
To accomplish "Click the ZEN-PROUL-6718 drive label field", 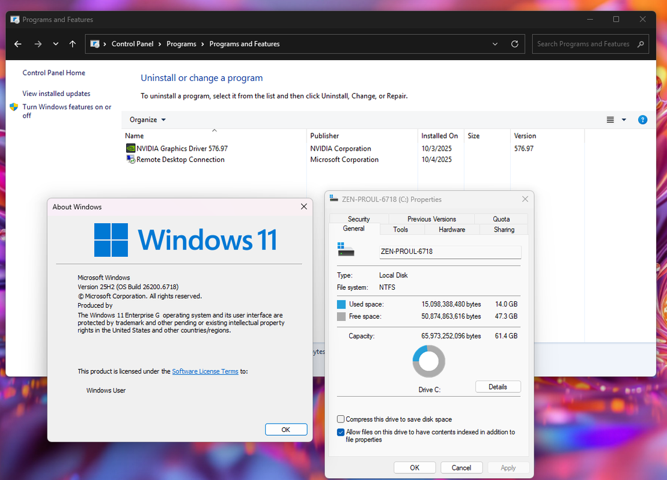I will point(450,251).
